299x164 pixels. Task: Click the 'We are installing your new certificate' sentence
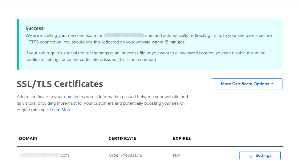[x=64, y=36]
